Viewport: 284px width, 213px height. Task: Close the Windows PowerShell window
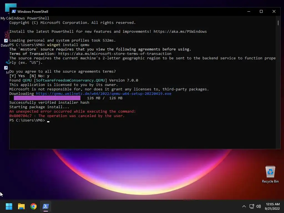tap(274, 11)
